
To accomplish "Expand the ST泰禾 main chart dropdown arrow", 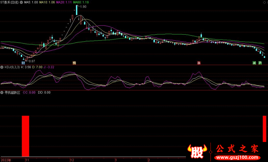I will click(x=22, y=2).
